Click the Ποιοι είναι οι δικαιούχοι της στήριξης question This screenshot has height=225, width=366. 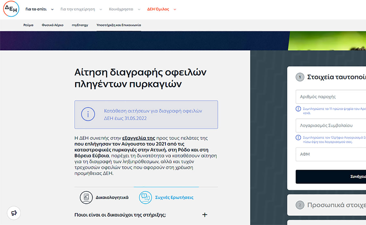(120, 215)
